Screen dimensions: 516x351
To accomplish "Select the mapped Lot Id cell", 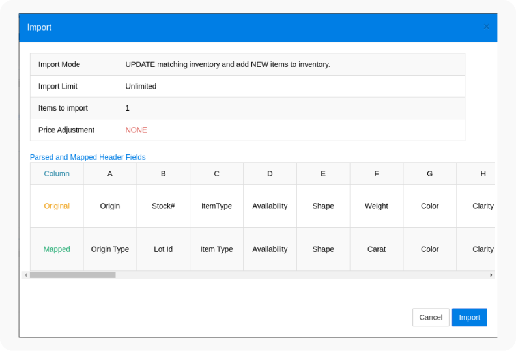I will 164,249.
